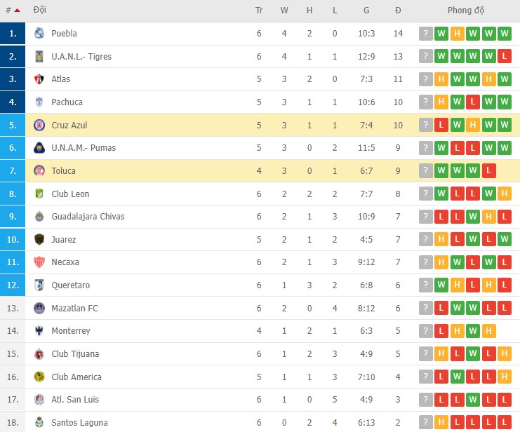Sort table by the # rank column
The image size is (520, 432).
click(12, 11)
